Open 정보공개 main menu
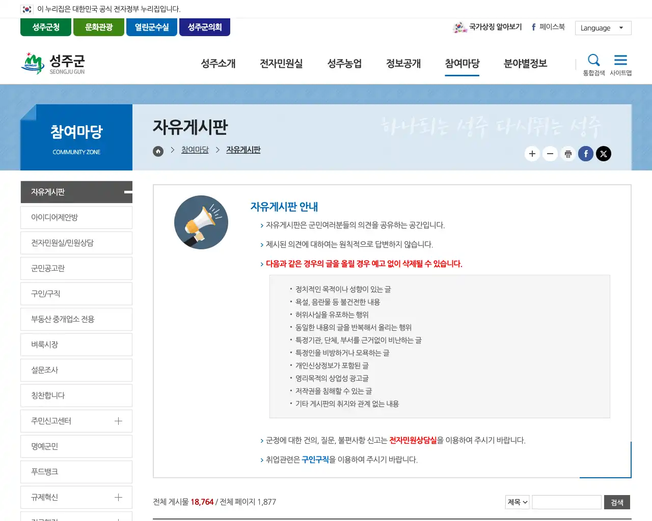The image size is (652, 521). [x=403, y=64]
